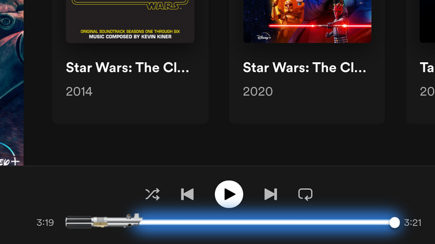This screenshot has height=244, width=435.
Task: Click the 2020 release year text
Action: click(258, 91)
